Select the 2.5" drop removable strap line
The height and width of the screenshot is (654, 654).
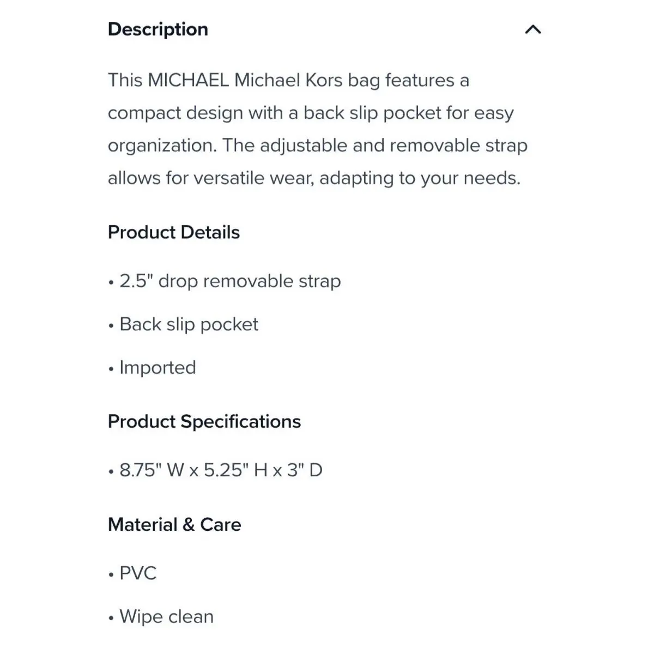tap(225, 281)
